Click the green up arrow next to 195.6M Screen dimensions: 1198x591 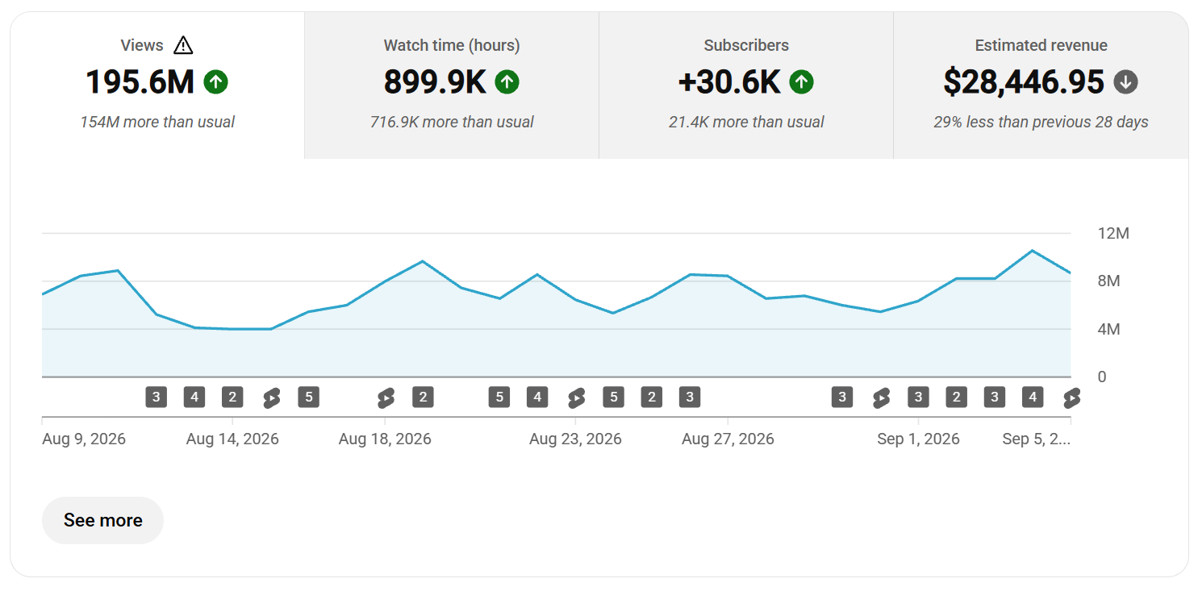point(216,81)
